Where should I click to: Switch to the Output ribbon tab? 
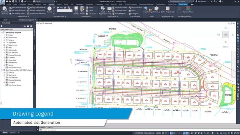pyautogui.click(x=59, y=4)
